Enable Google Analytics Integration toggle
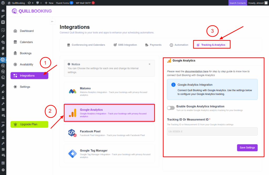Screen dimensions: 269x175 pos(171,108)
